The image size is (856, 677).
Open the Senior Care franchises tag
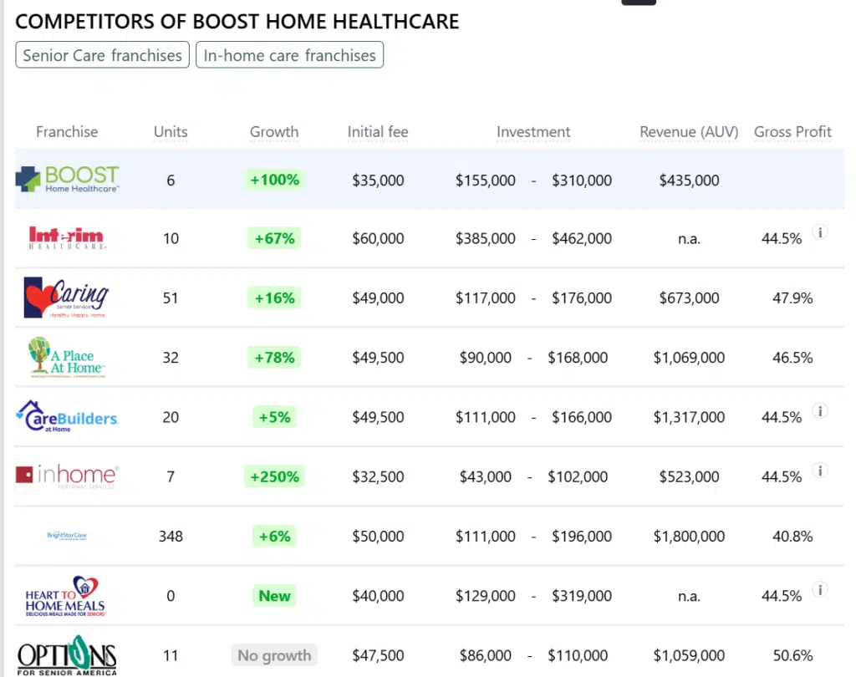click(102, 55)
